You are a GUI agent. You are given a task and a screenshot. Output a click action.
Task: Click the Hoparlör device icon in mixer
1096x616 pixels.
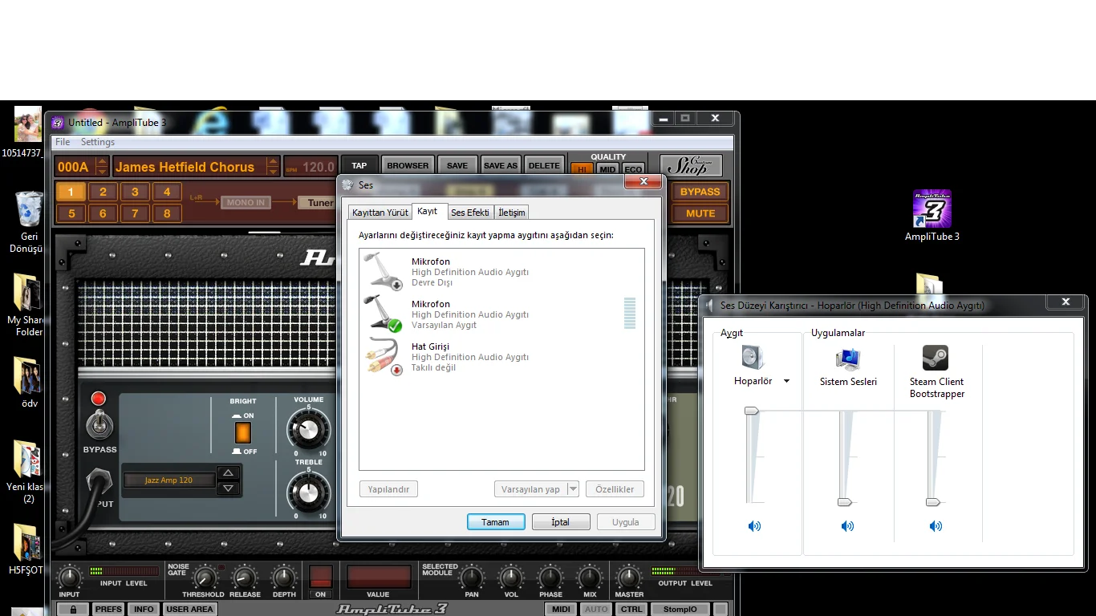753,357
